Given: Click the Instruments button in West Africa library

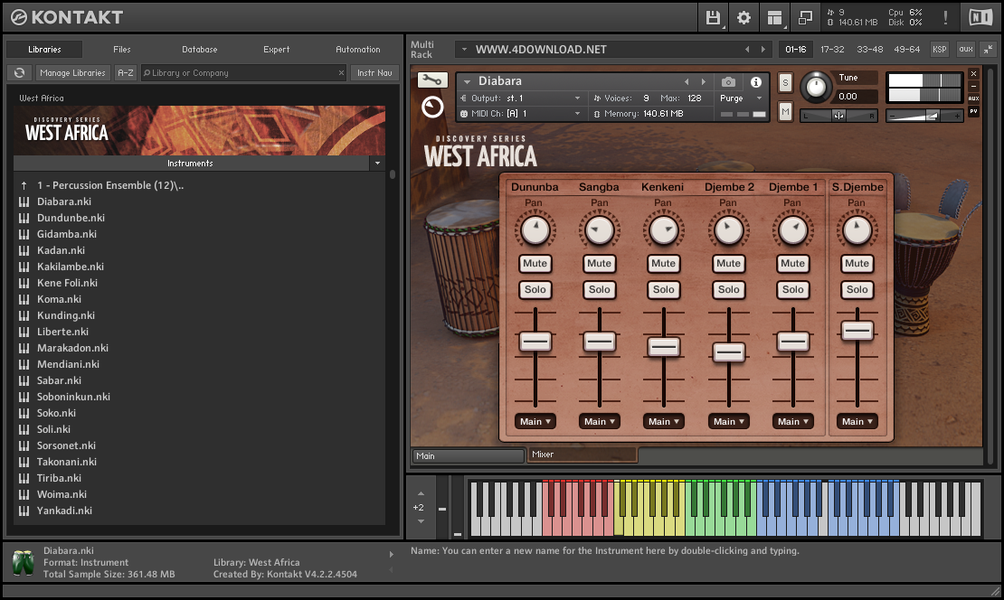Looking at the screenshot, I should 191,164.
